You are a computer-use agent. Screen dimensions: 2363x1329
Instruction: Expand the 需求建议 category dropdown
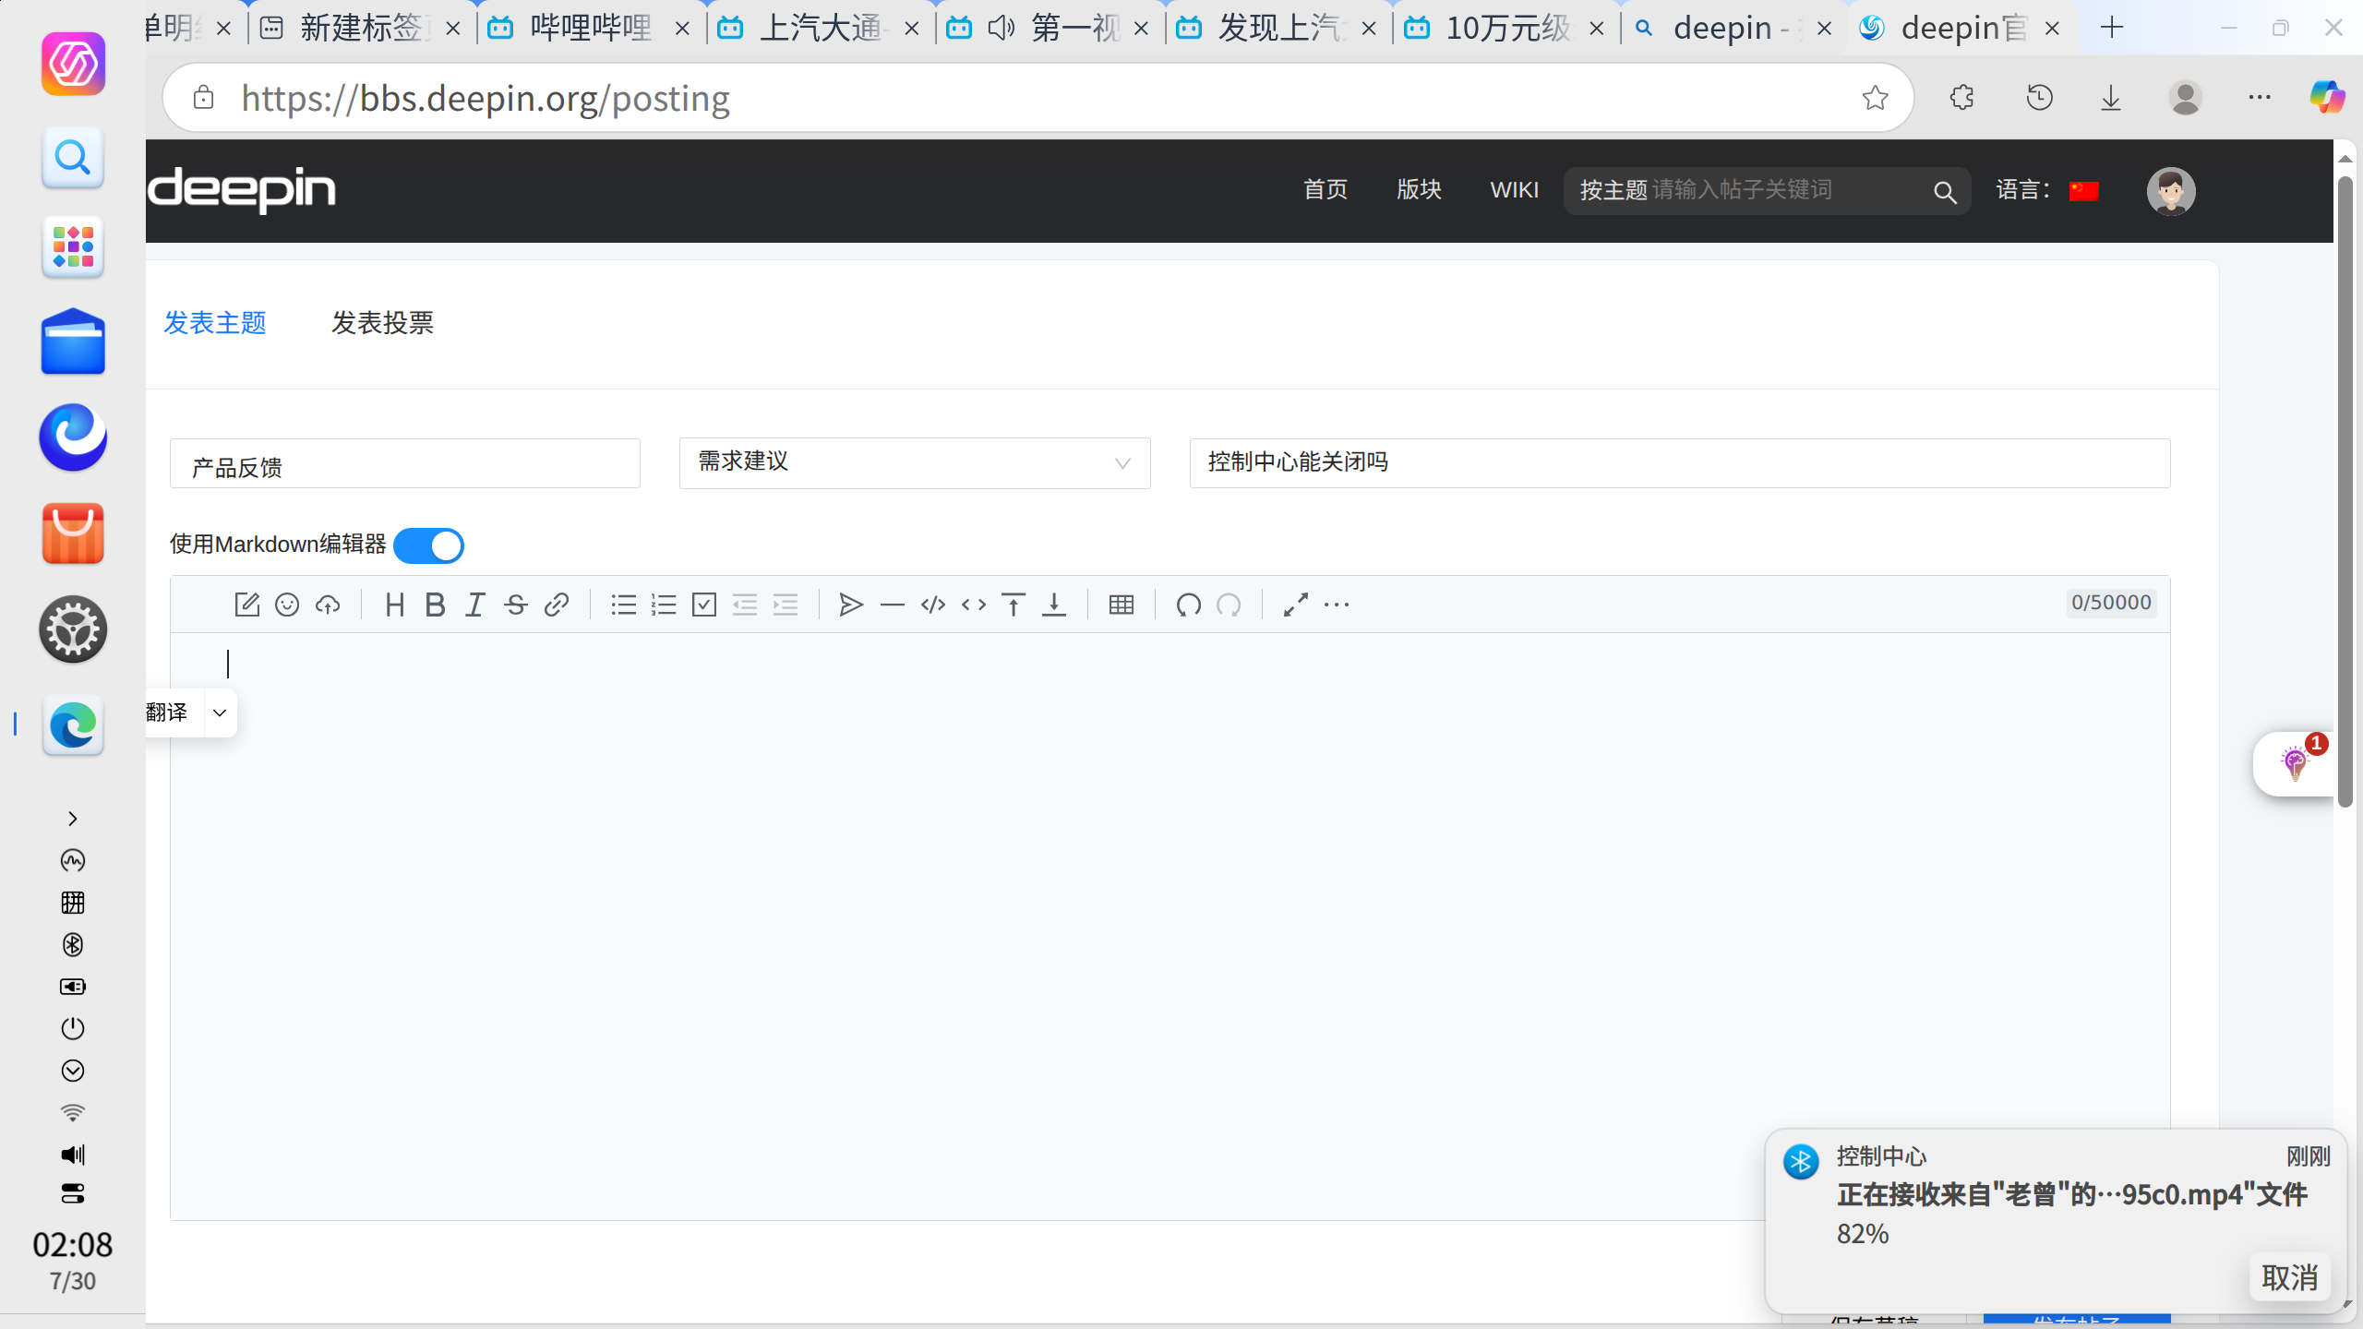pos(915,462)
